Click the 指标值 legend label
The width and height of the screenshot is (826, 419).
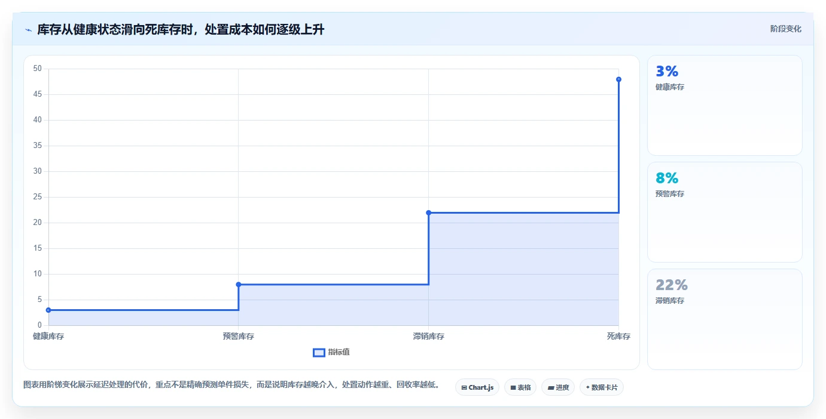(339, 352)
